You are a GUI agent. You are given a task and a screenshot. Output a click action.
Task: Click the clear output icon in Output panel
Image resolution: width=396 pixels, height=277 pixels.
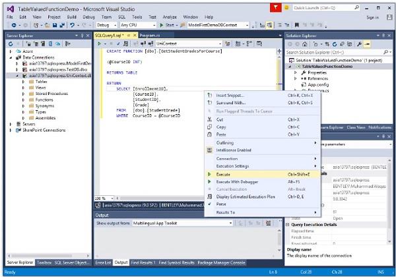(268, 223)
